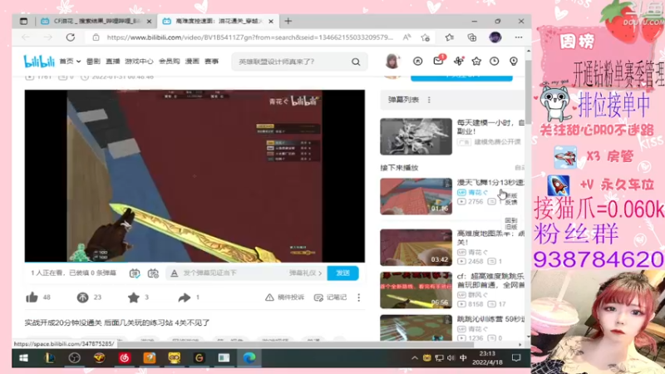Viewport: 665px width, 374px height.
Task: Open a new browser tab
Action: (288, 22)
